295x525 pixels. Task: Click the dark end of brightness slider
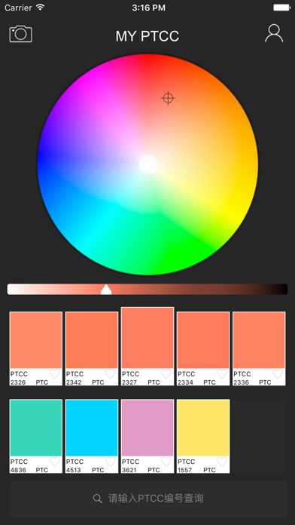[282, 290]
